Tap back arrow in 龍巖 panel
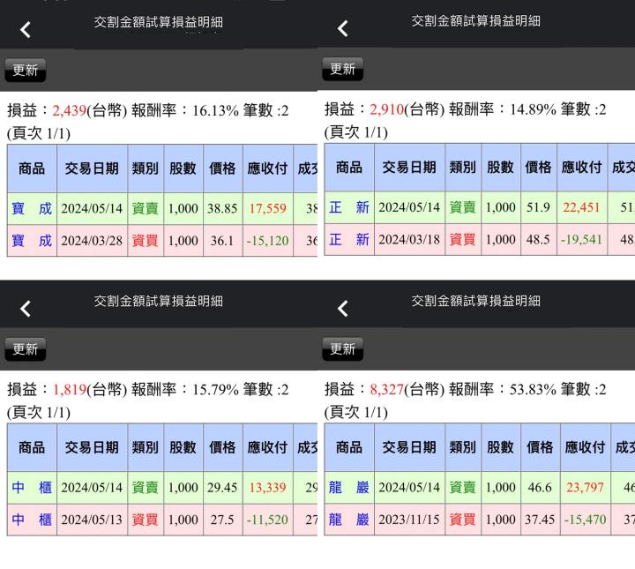The image size is (635, 569). (343, 309)
